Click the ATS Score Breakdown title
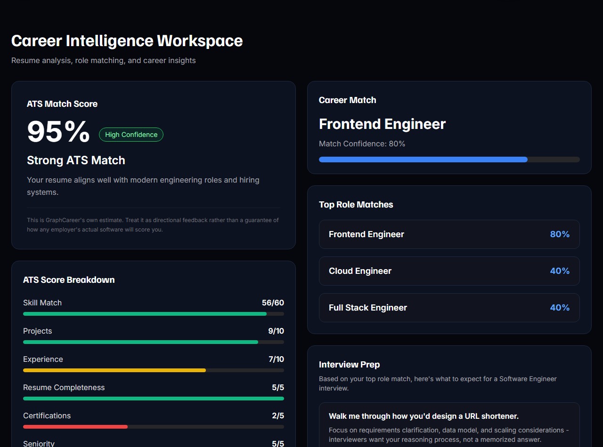 69,280
